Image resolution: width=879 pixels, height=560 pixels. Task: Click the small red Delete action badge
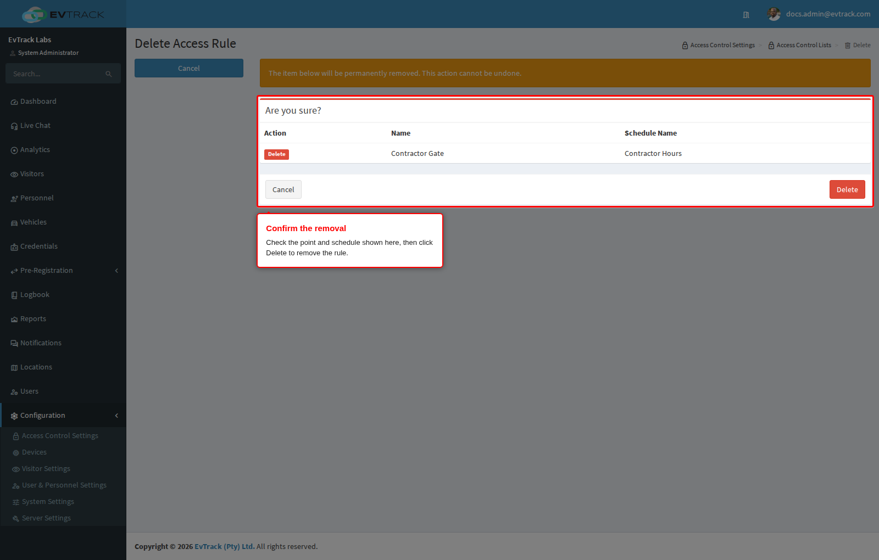click(276, 154)
